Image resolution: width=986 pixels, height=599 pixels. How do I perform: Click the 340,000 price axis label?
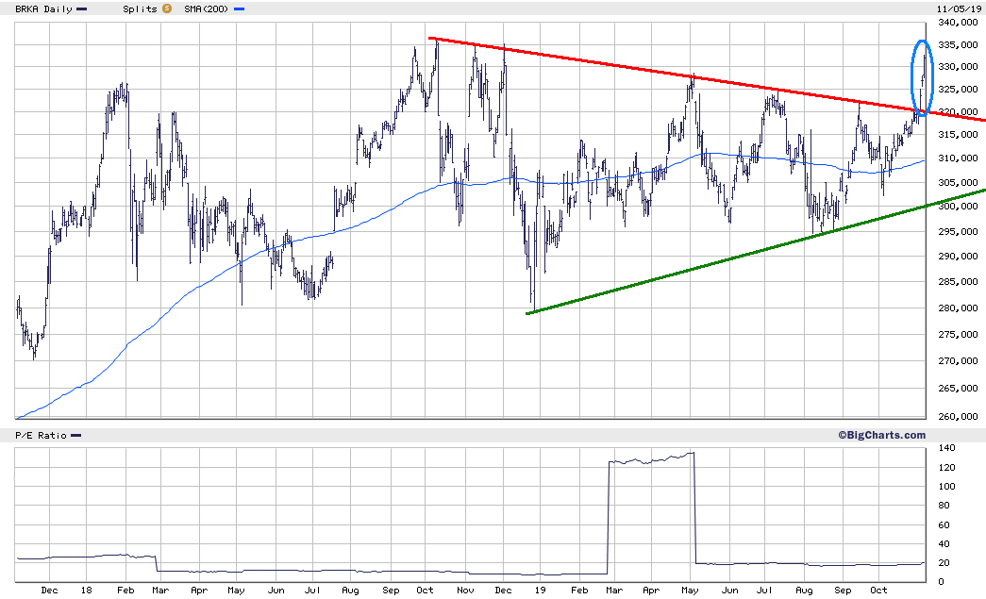[959, 23]
